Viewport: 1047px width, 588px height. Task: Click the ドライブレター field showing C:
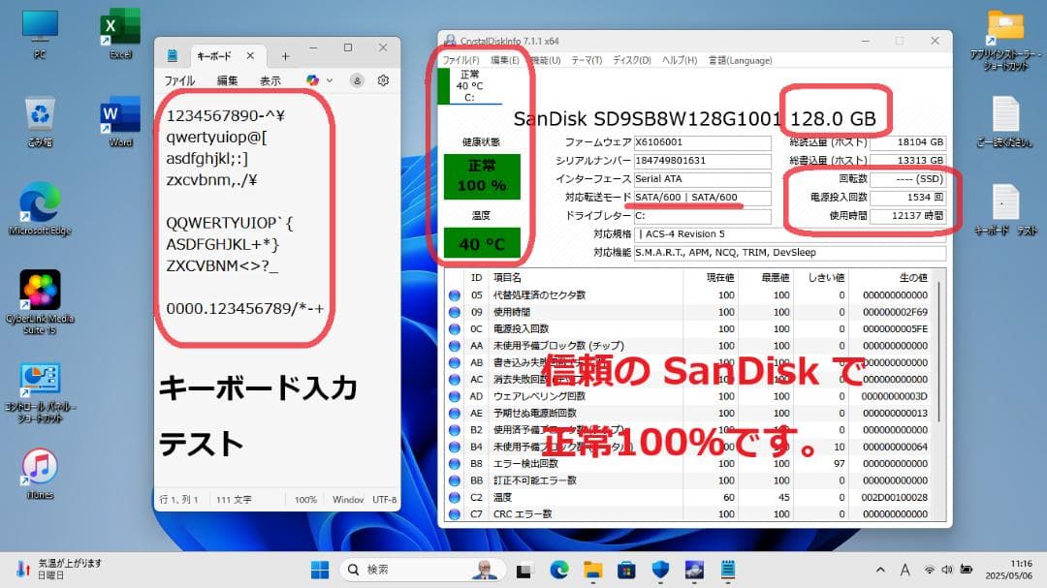click(x=703, y=216)
